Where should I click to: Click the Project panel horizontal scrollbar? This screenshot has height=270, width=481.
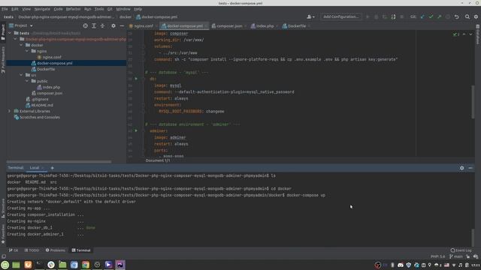pos(59,162)
